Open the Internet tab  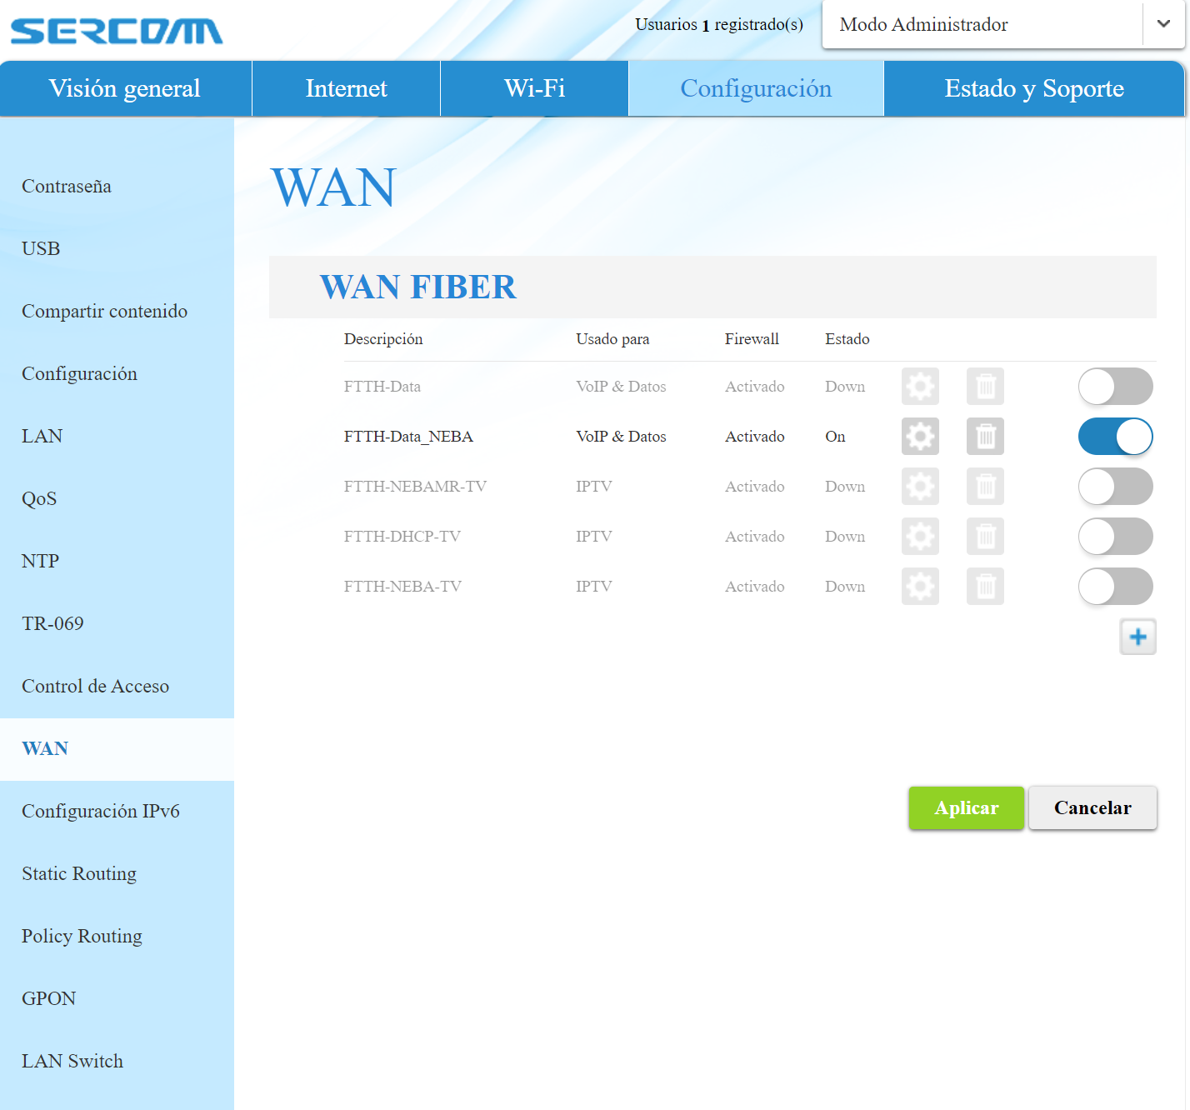[346, 88]
